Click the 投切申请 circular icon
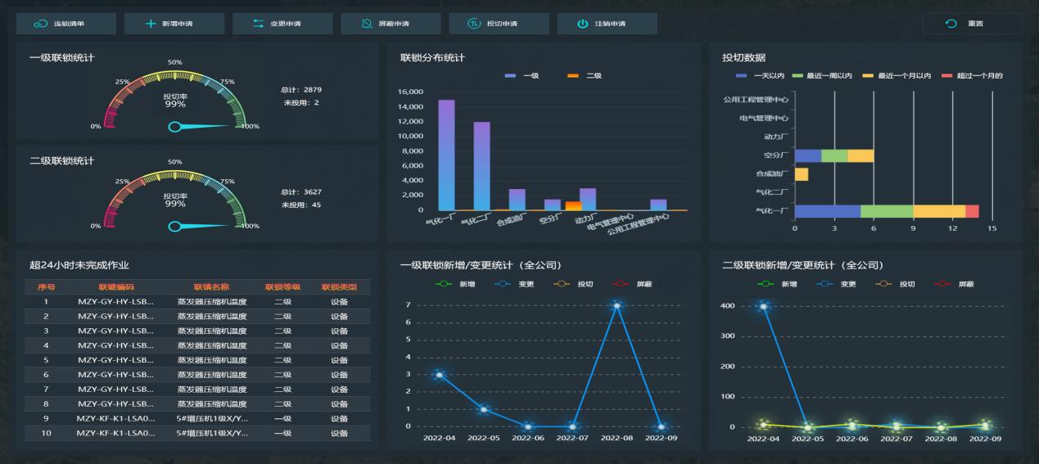1039x464 pixels. coord(474,24)
